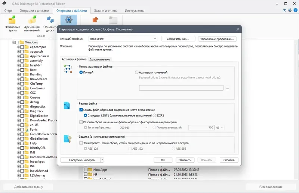
Task: Open settings gear icon in title area
Action: 290,10
